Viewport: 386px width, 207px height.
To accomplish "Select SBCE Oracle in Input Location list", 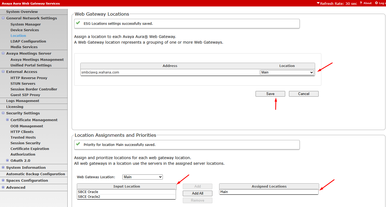I will 88,192.
